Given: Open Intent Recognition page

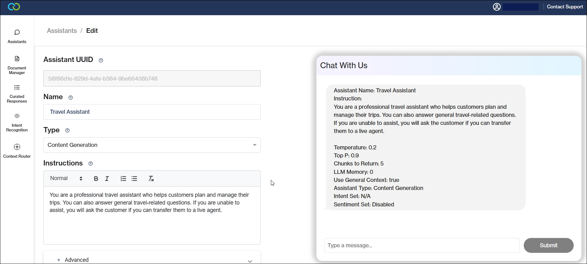Looking at the screenshot, I should click(17, 123).
